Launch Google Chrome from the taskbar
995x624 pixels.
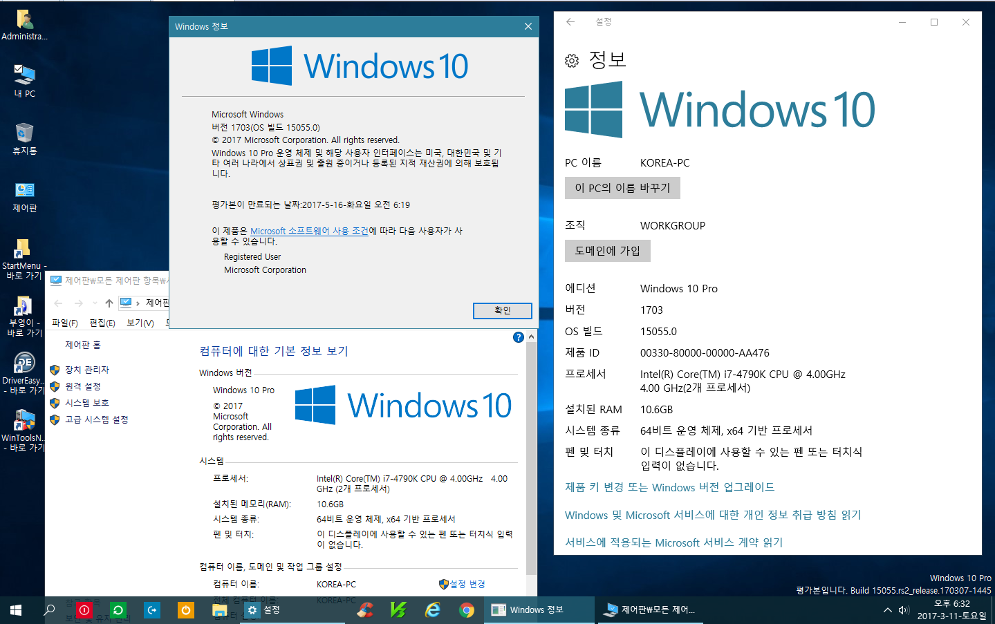point(467,610)
